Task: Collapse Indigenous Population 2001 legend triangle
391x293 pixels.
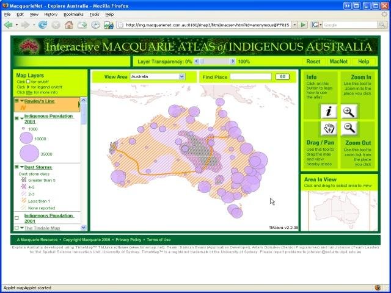Action: tap(22, 118)
